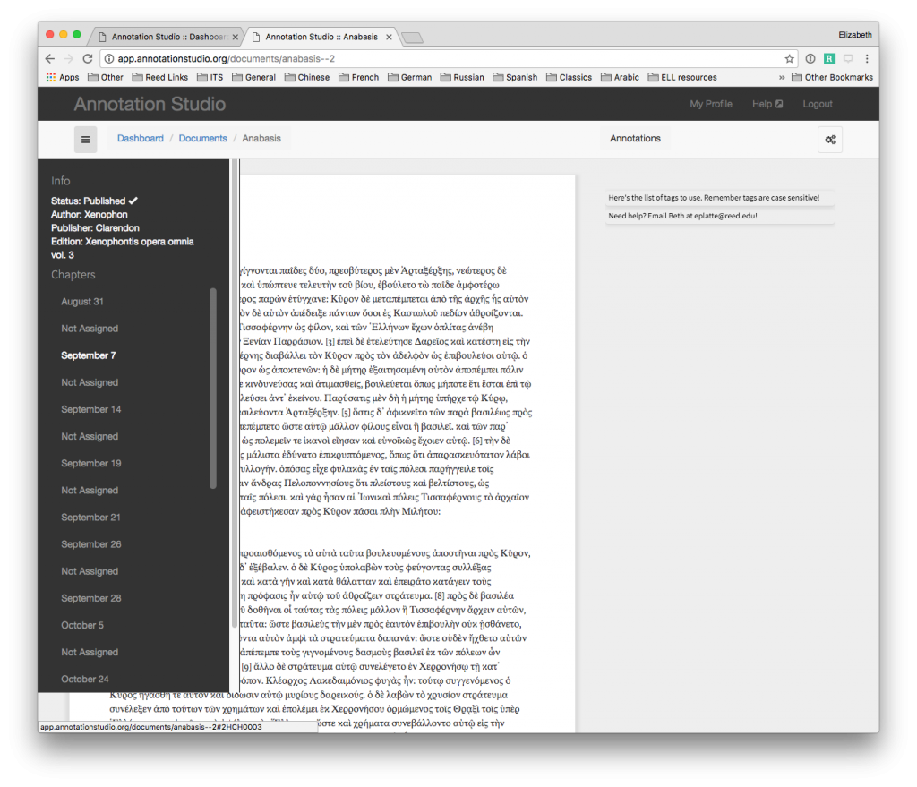Toggle the sidebar with the hamburger icon
This screenshot has height=787, width=917.
85,140
